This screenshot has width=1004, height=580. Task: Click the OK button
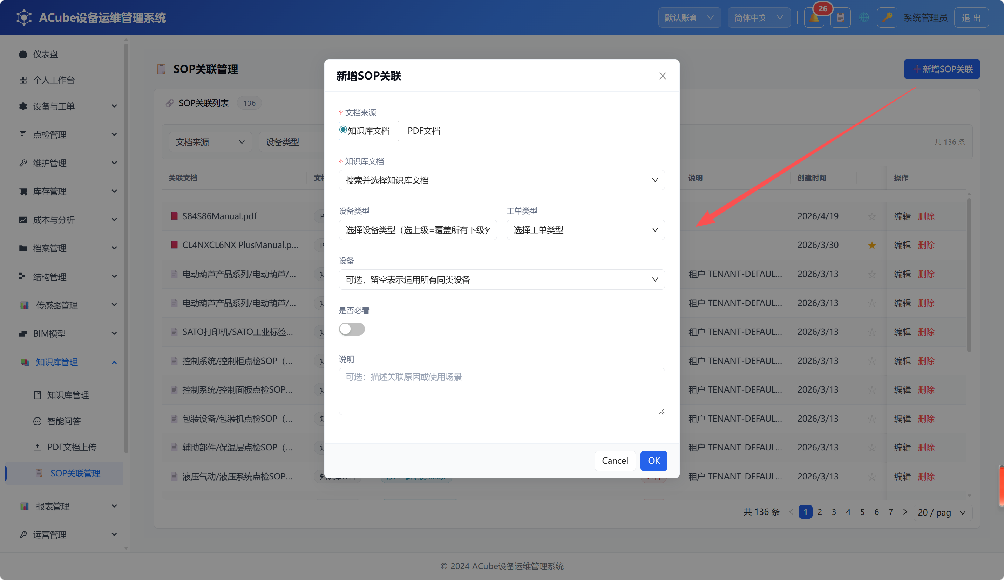click(x=654, y=461)
